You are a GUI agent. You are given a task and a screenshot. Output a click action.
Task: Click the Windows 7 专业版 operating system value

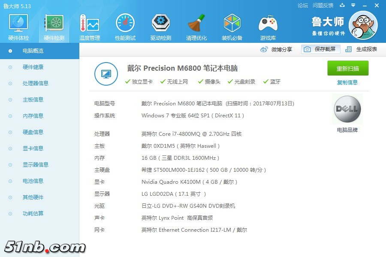click(x=193, y=116)
